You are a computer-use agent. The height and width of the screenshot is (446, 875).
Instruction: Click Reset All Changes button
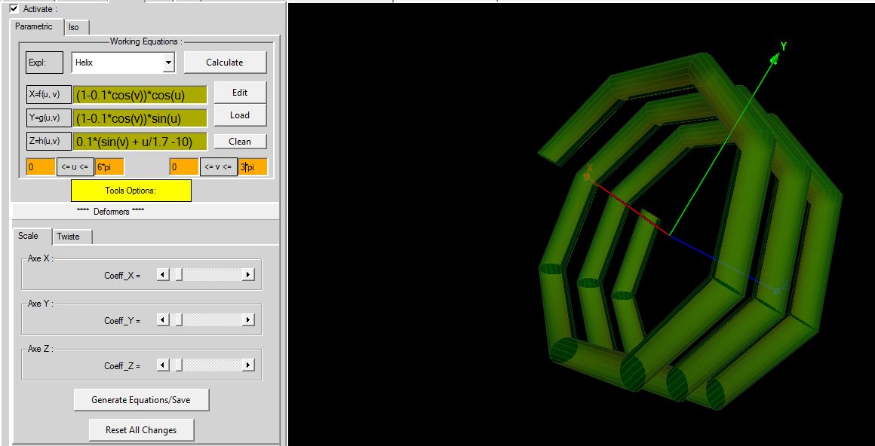click(x=141, y=430)
